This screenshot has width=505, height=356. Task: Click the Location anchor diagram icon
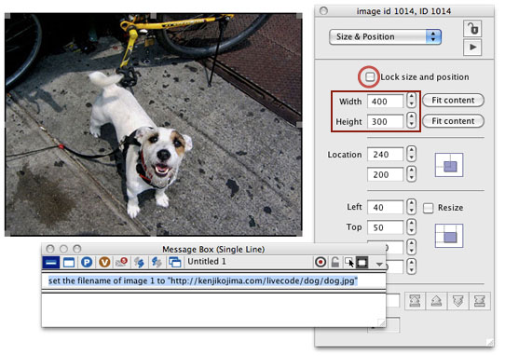449,165
